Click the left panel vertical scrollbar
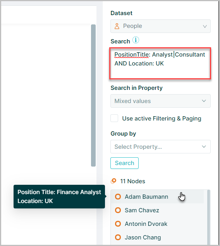This screenshot has width=220, height=246. [93, 95]
